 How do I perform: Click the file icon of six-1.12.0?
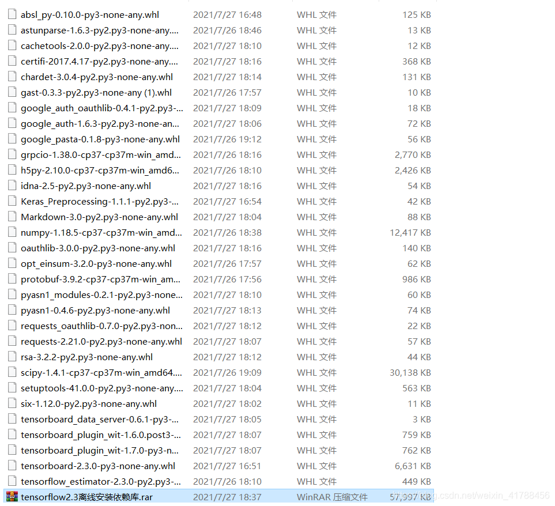point(12,403)
